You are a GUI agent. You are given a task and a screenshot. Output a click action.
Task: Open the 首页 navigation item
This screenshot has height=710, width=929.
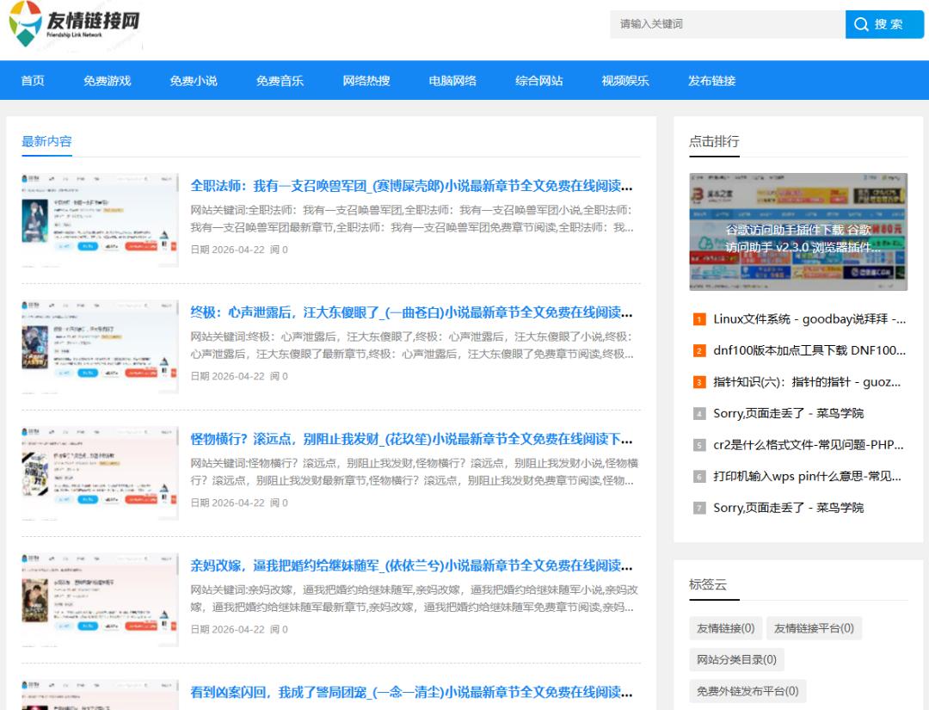click(33, 81)
